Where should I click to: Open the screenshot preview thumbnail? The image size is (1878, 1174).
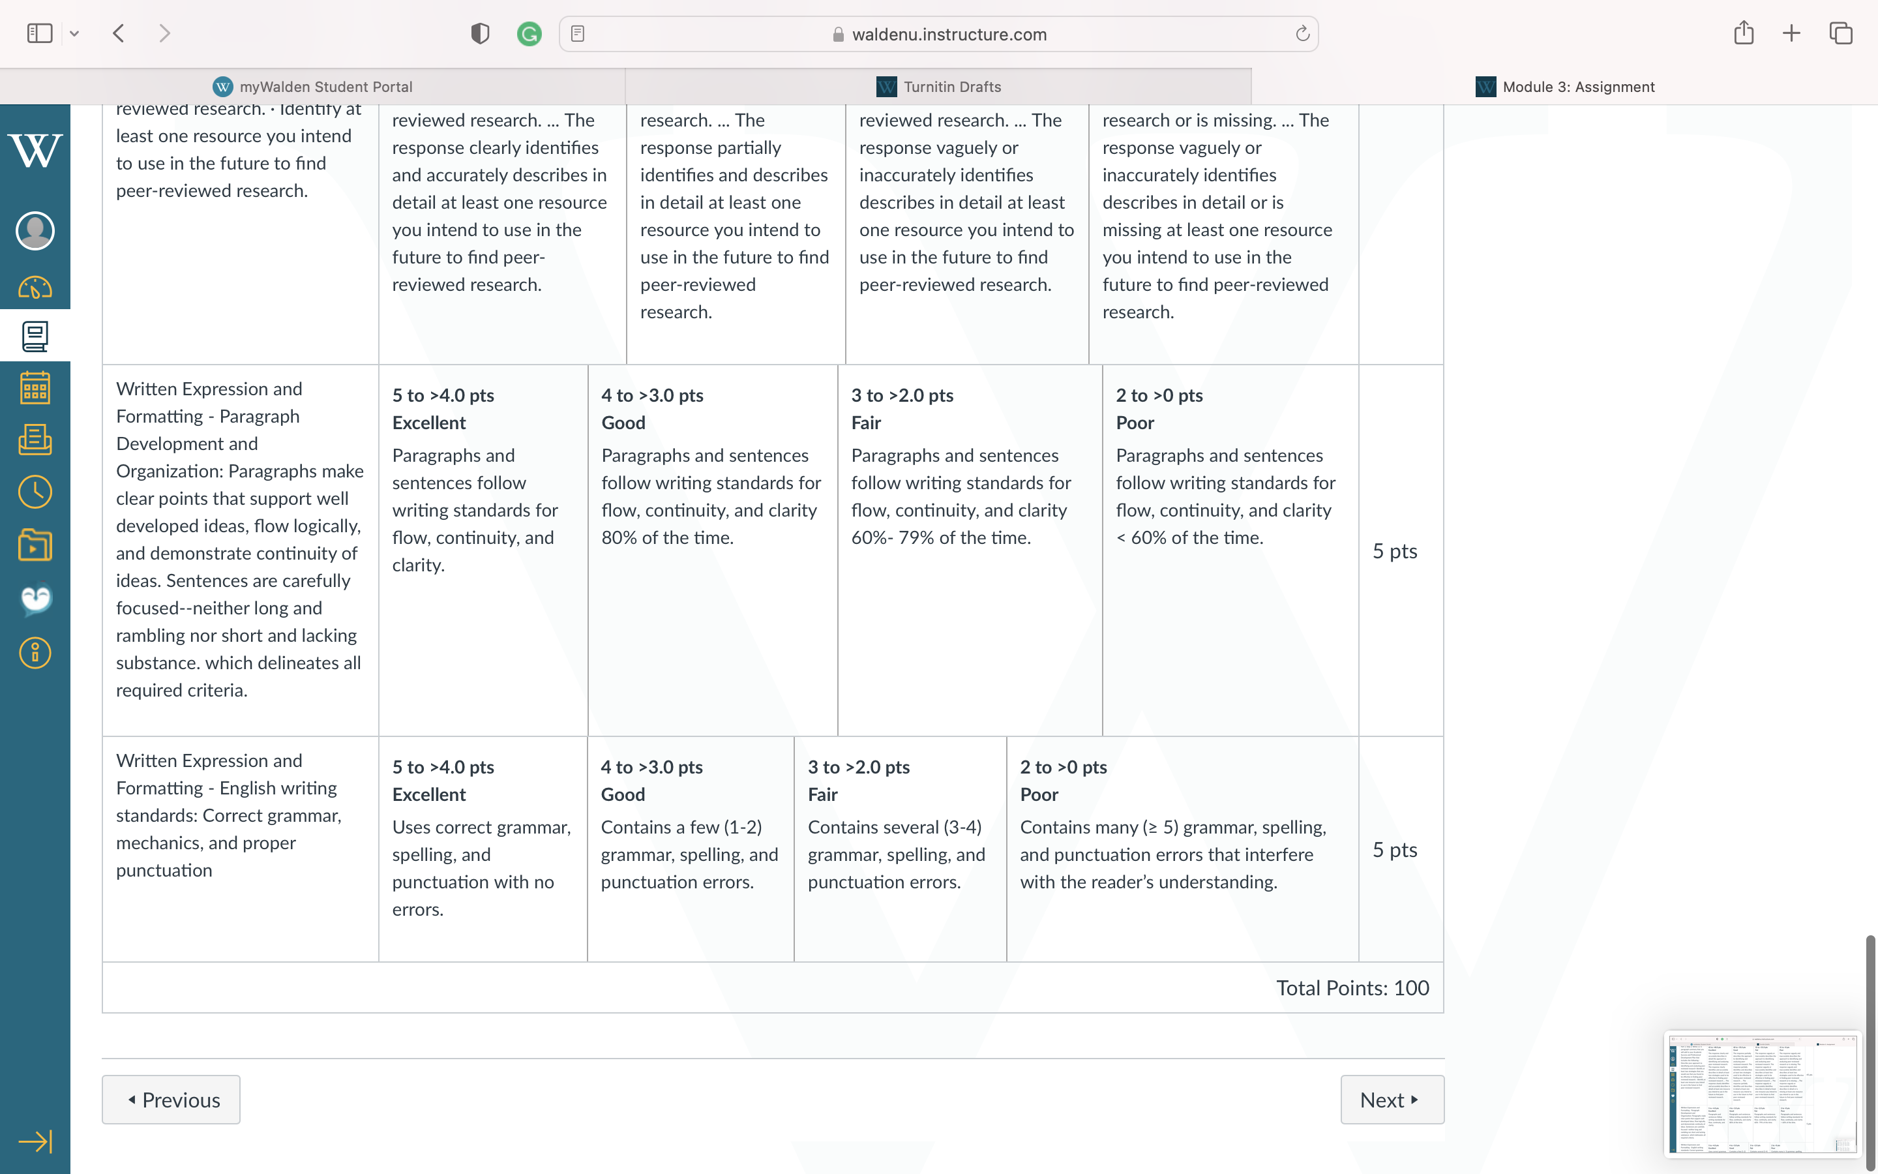pyautogui.click(x=1761, y=1093)
